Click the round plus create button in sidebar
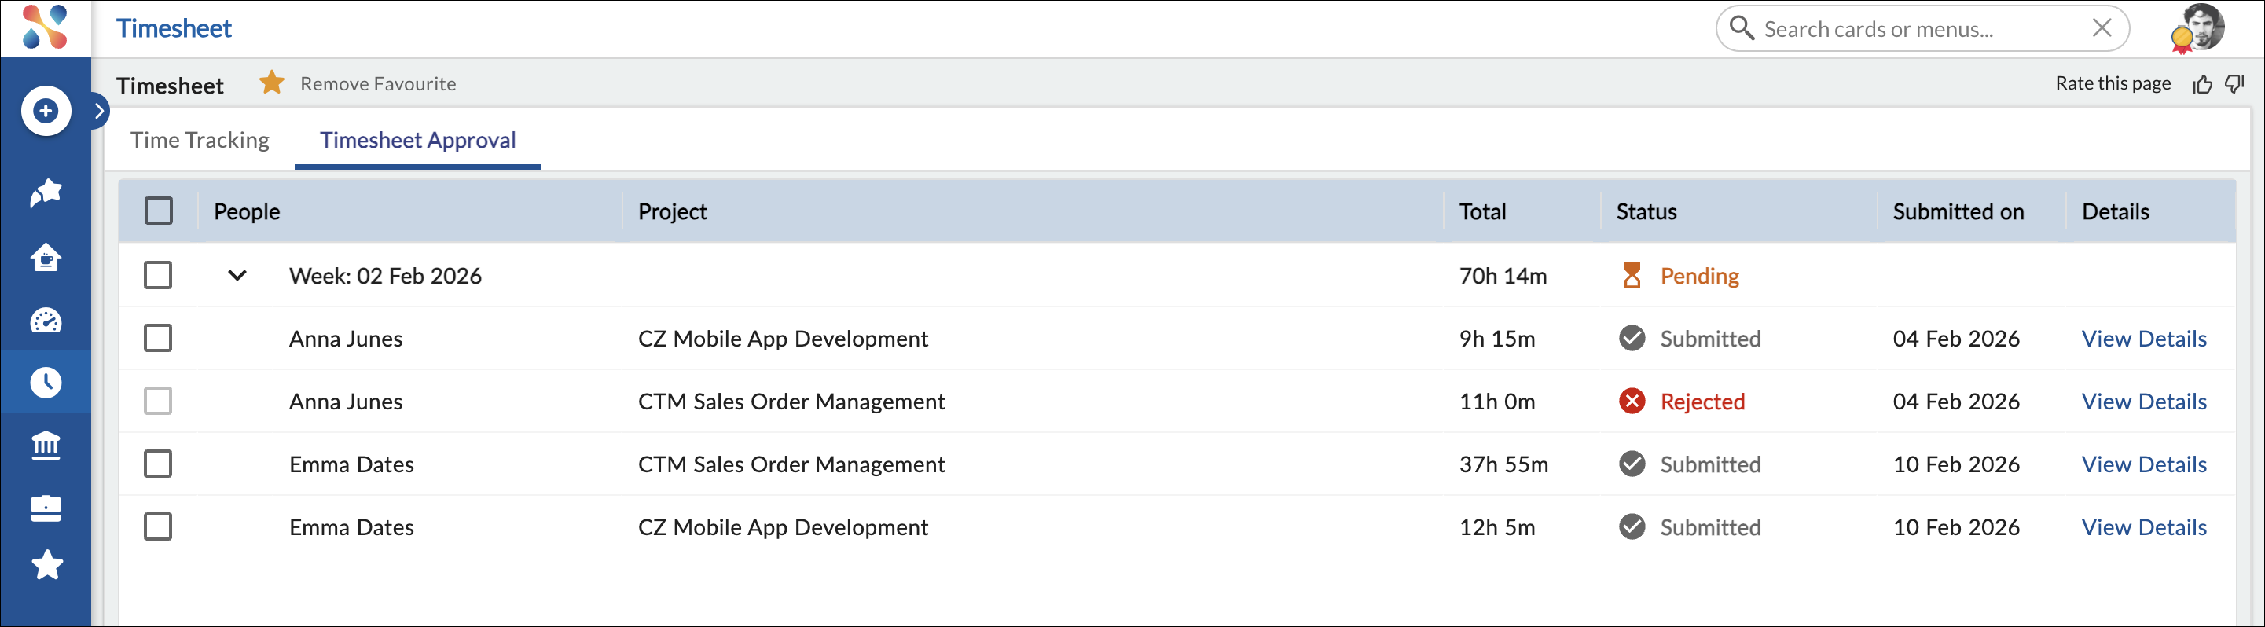This screenshot has height=627, width=2265. click(x=46, y=111)
